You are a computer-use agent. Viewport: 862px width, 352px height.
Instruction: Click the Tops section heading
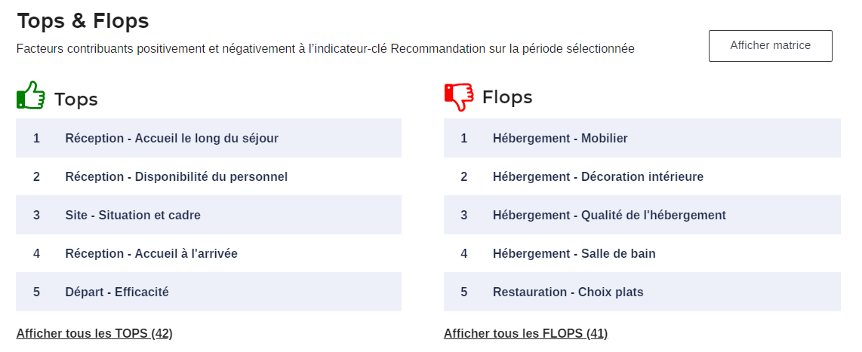(76, 99)
